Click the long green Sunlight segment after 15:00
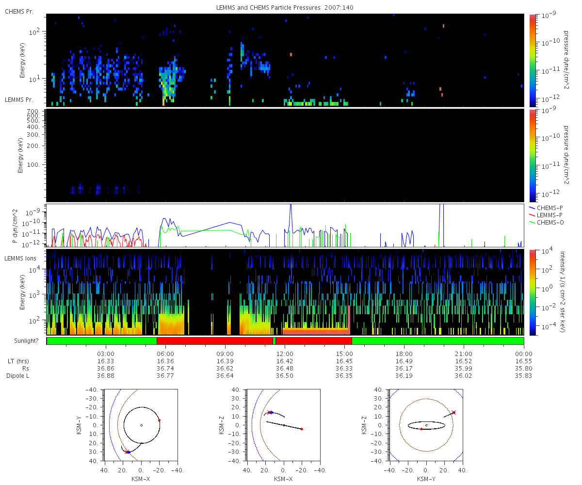The height and width of the screenshot is (485, 582). [x=438, y=341]
